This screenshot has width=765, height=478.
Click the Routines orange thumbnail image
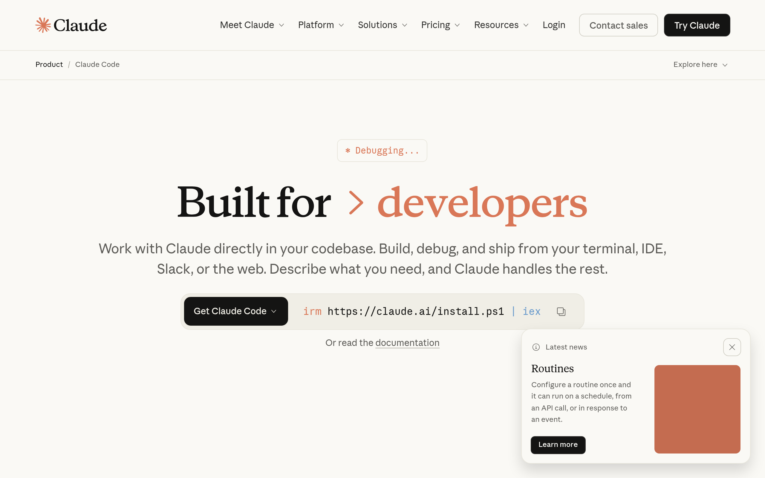697,409
